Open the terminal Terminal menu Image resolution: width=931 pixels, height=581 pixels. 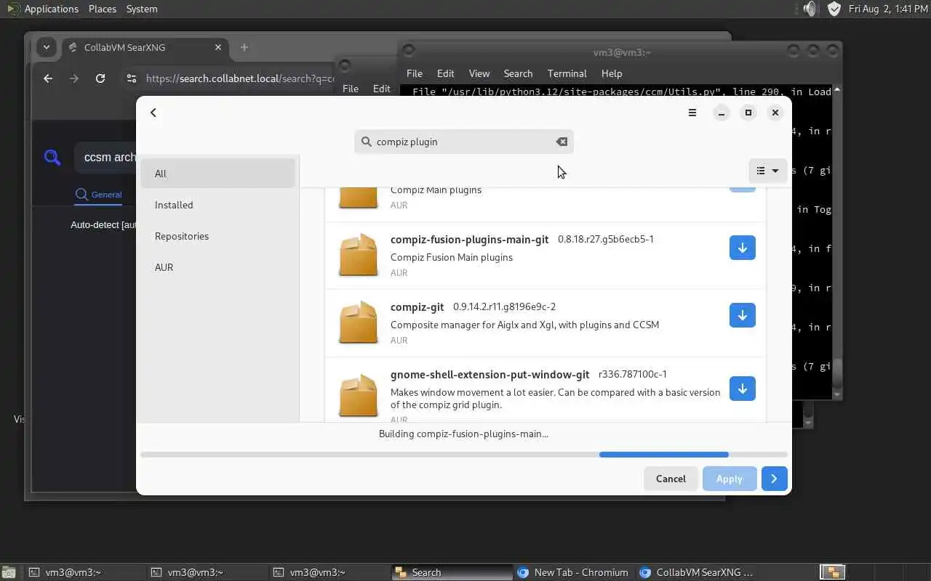point(567,73)
